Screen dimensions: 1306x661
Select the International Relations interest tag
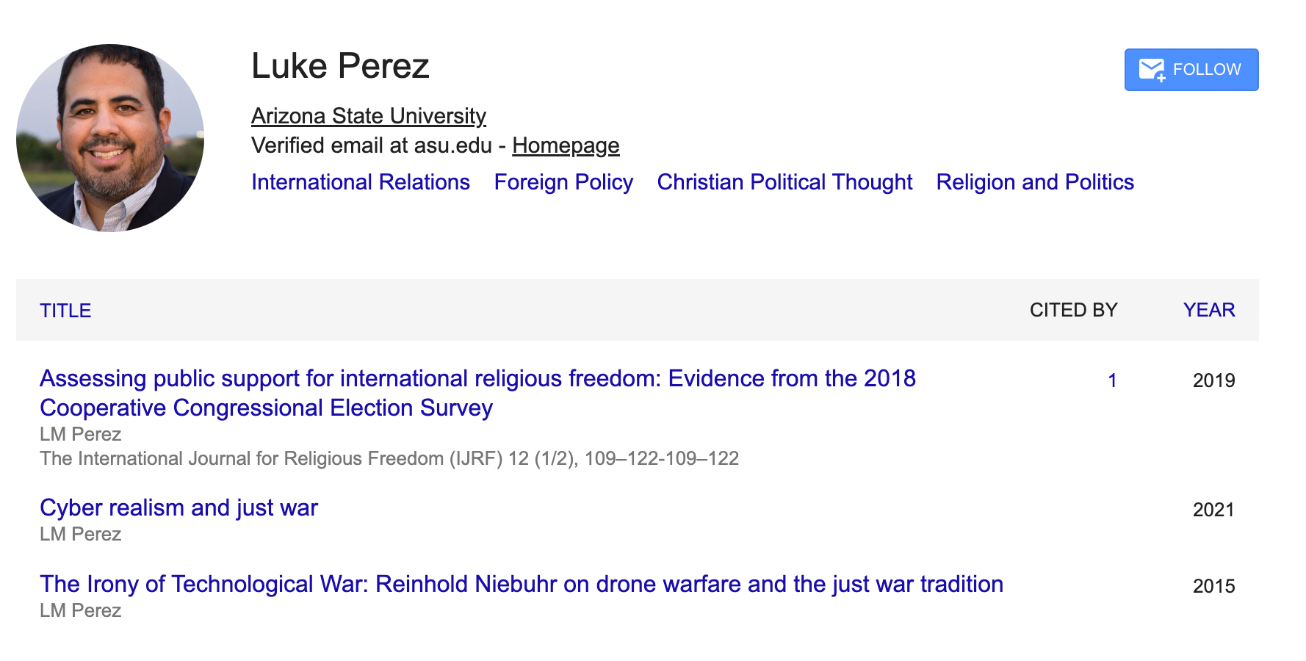(360, 182)
